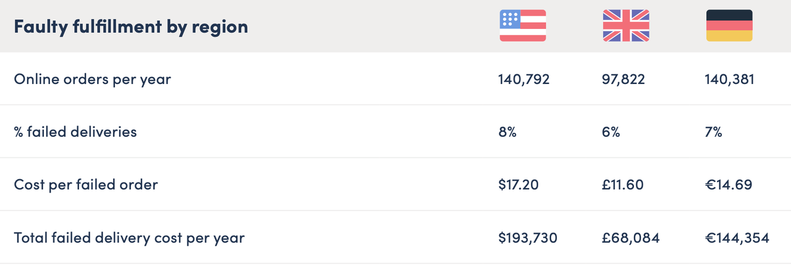Screen dimensions: 791x266
Task: Select 'Total failed delivery cost per year' label
Action: tap(129, 237)
